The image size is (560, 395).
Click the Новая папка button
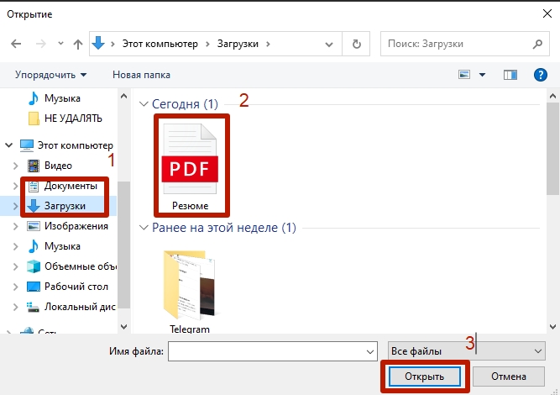[141, 75]
